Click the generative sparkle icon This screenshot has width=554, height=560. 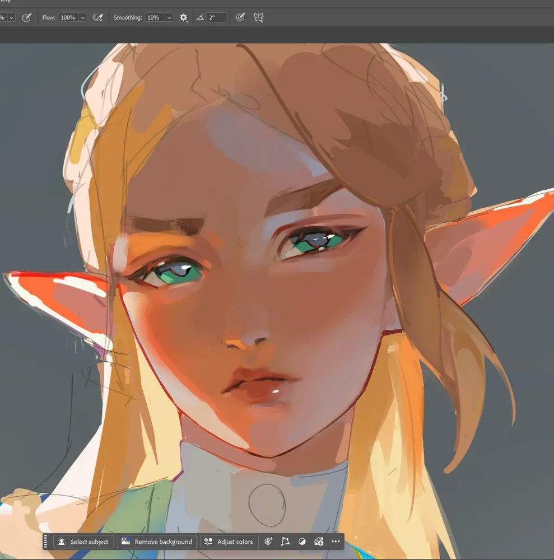pos(268,542)
